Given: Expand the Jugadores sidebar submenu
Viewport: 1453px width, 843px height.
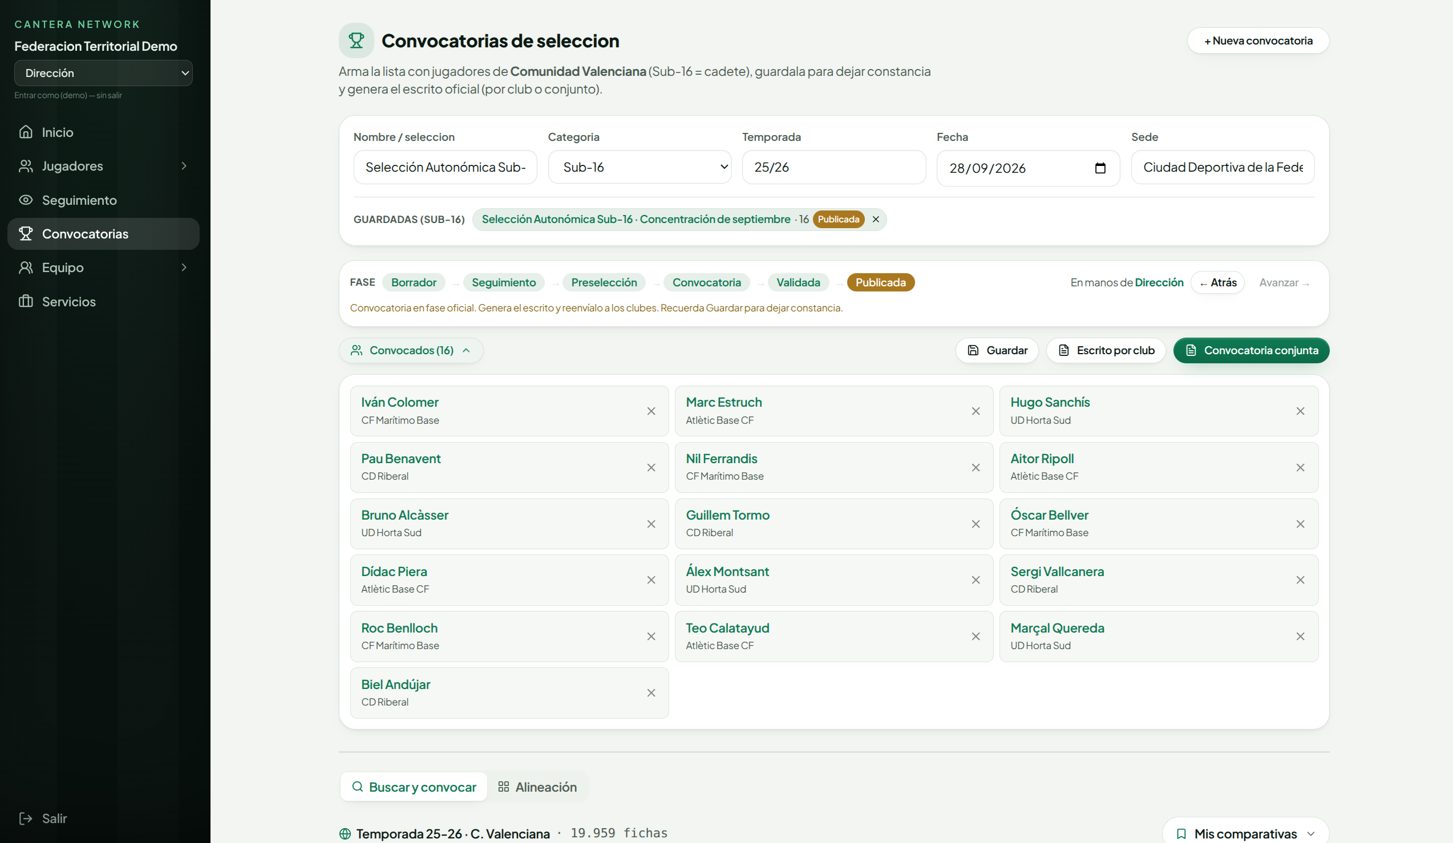Looking at the screenshot, I should coord(184,166).
